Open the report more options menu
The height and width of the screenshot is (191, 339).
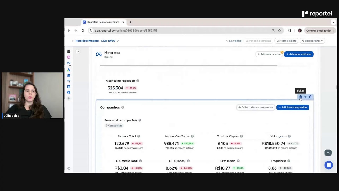(328, 41)
